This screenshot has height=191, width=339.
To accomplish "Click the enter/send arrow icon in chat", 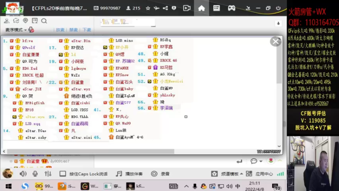I will click(x=239, y=161).
